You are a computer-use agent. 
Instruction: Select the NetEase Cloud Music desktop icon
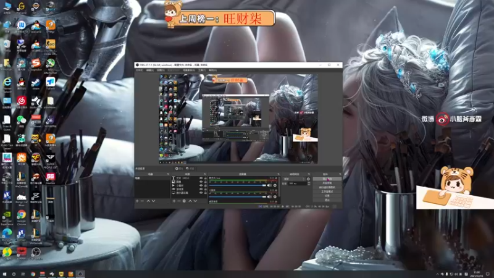click(x=21, y=101)
